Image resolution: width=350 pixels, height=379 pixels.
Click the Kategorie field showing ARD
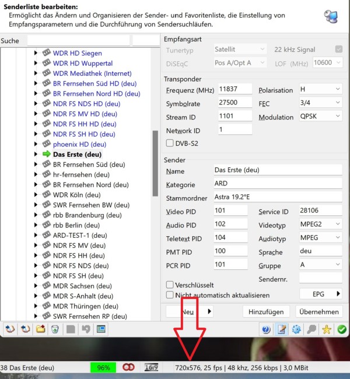[278, 184]
